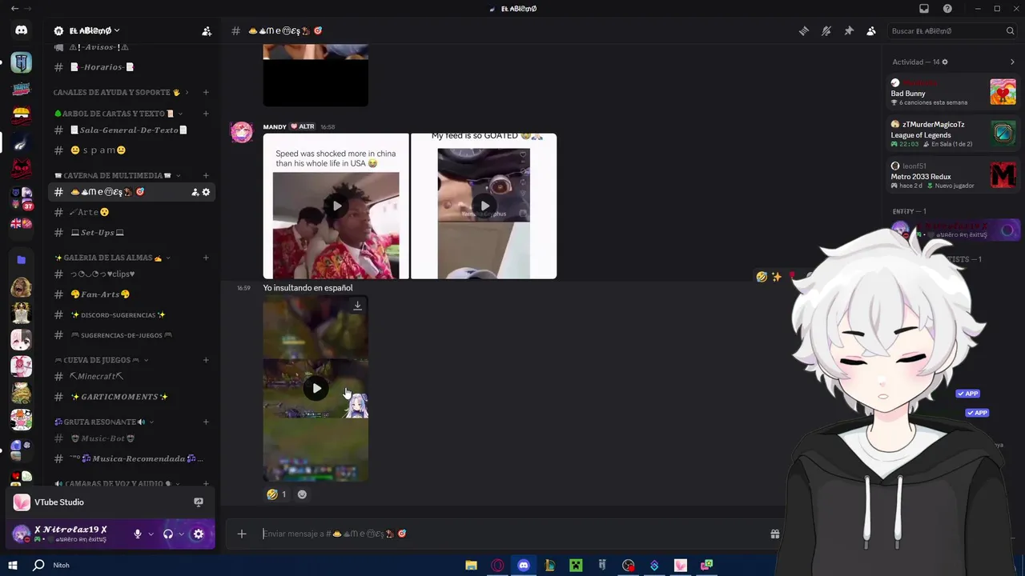Add channel to Caverna de Multimedia
The width and height of the screenshot is (1025, 576).
pos(206,175)
